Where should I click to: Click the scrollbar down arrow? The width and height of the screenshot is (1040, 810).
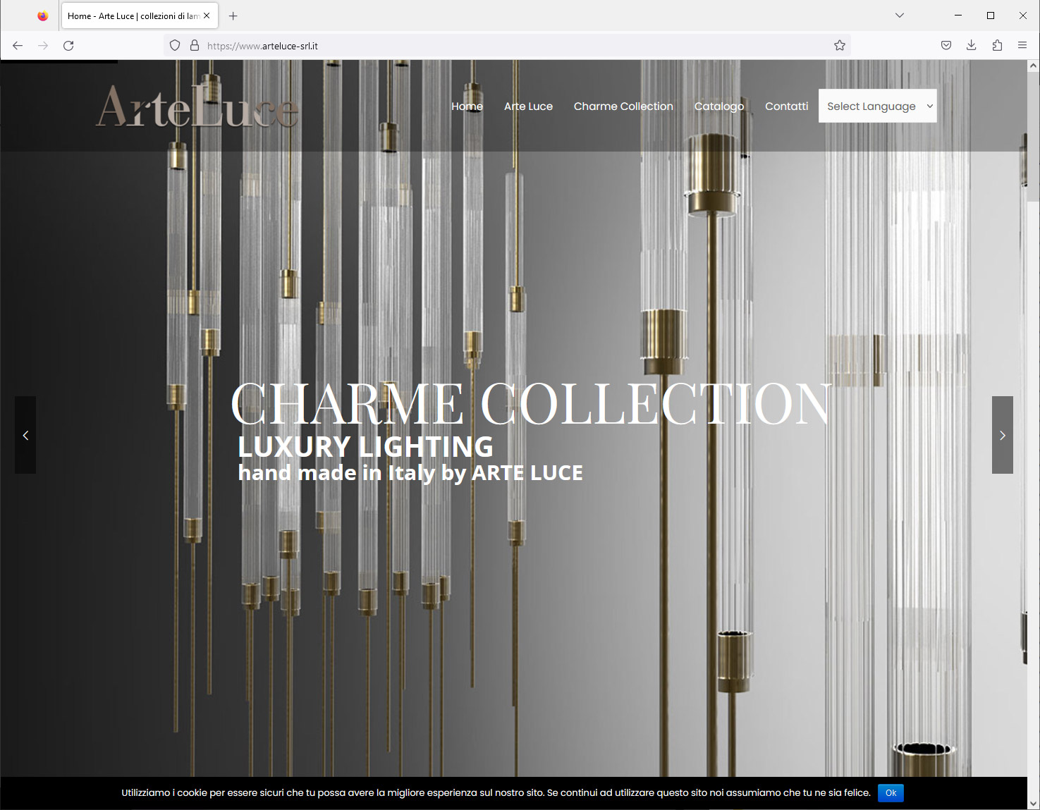pyautogui.click(x=1034, y=804)
